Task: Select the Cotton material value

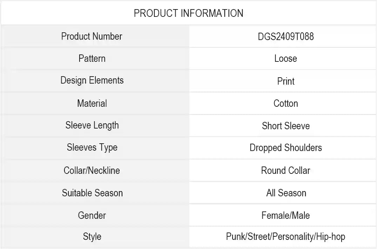Action: tap(285, 104)
